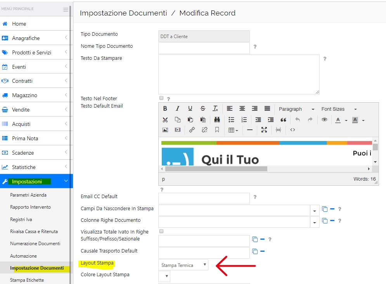This screenshot has width=386, height=284.
Task: Toggle fullscreen editor mode
Action: [264, 130]
